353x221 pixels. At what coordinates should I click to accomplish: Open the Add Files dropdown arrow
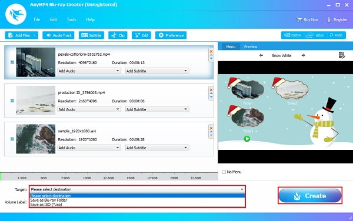click(x=34, y=35)
